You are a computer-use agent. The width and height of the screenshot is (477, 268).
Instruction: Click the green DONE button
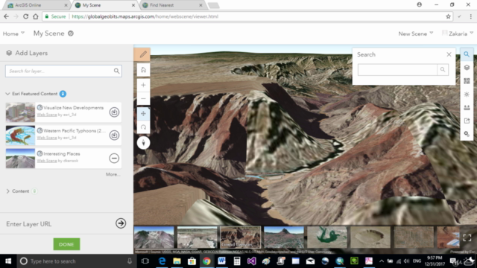66,244
